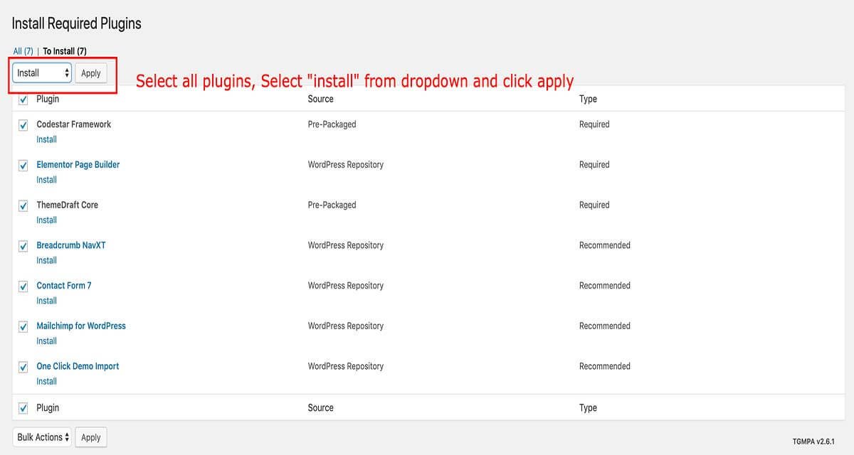Click the TGMPA v2.6.1 version text
Viewport: 854px width, 455px height.
(x=813, y=441)
